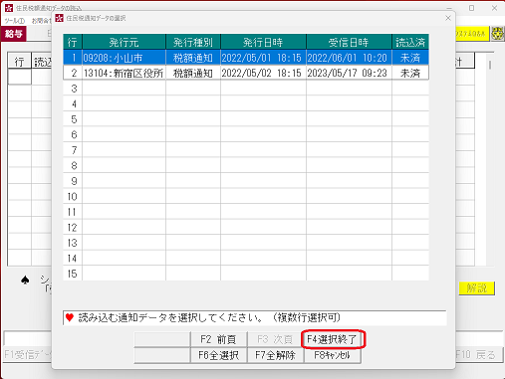
Task: Click 税額通知 type in row 2
Action: 193,73
